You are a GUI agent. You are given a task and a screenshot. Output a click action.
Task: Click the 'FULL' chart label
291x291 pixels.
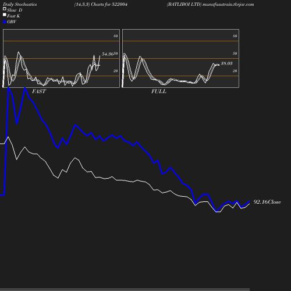click(159, 91)
